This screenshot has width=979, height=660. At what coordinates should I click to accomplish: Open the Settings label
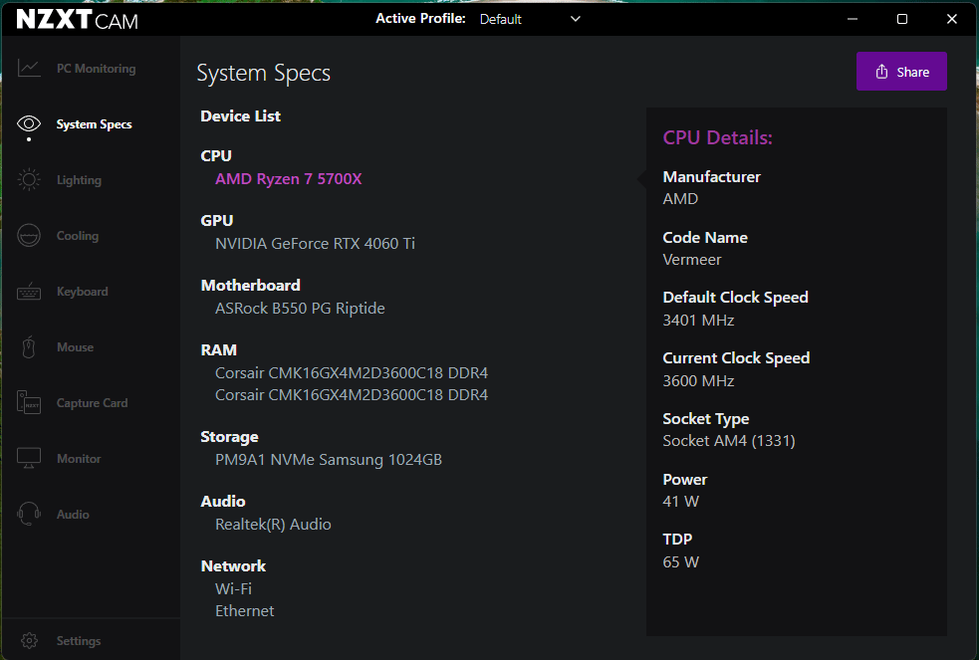click(x=79, y=641)
